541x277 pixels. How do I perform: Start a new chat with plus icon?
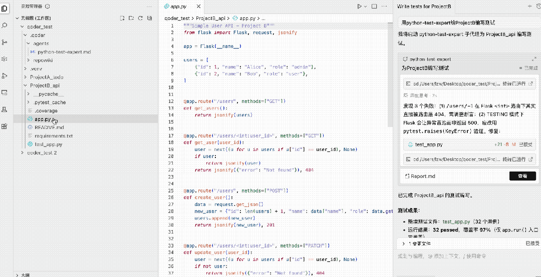pyautogui.click(x=530, y=6)
